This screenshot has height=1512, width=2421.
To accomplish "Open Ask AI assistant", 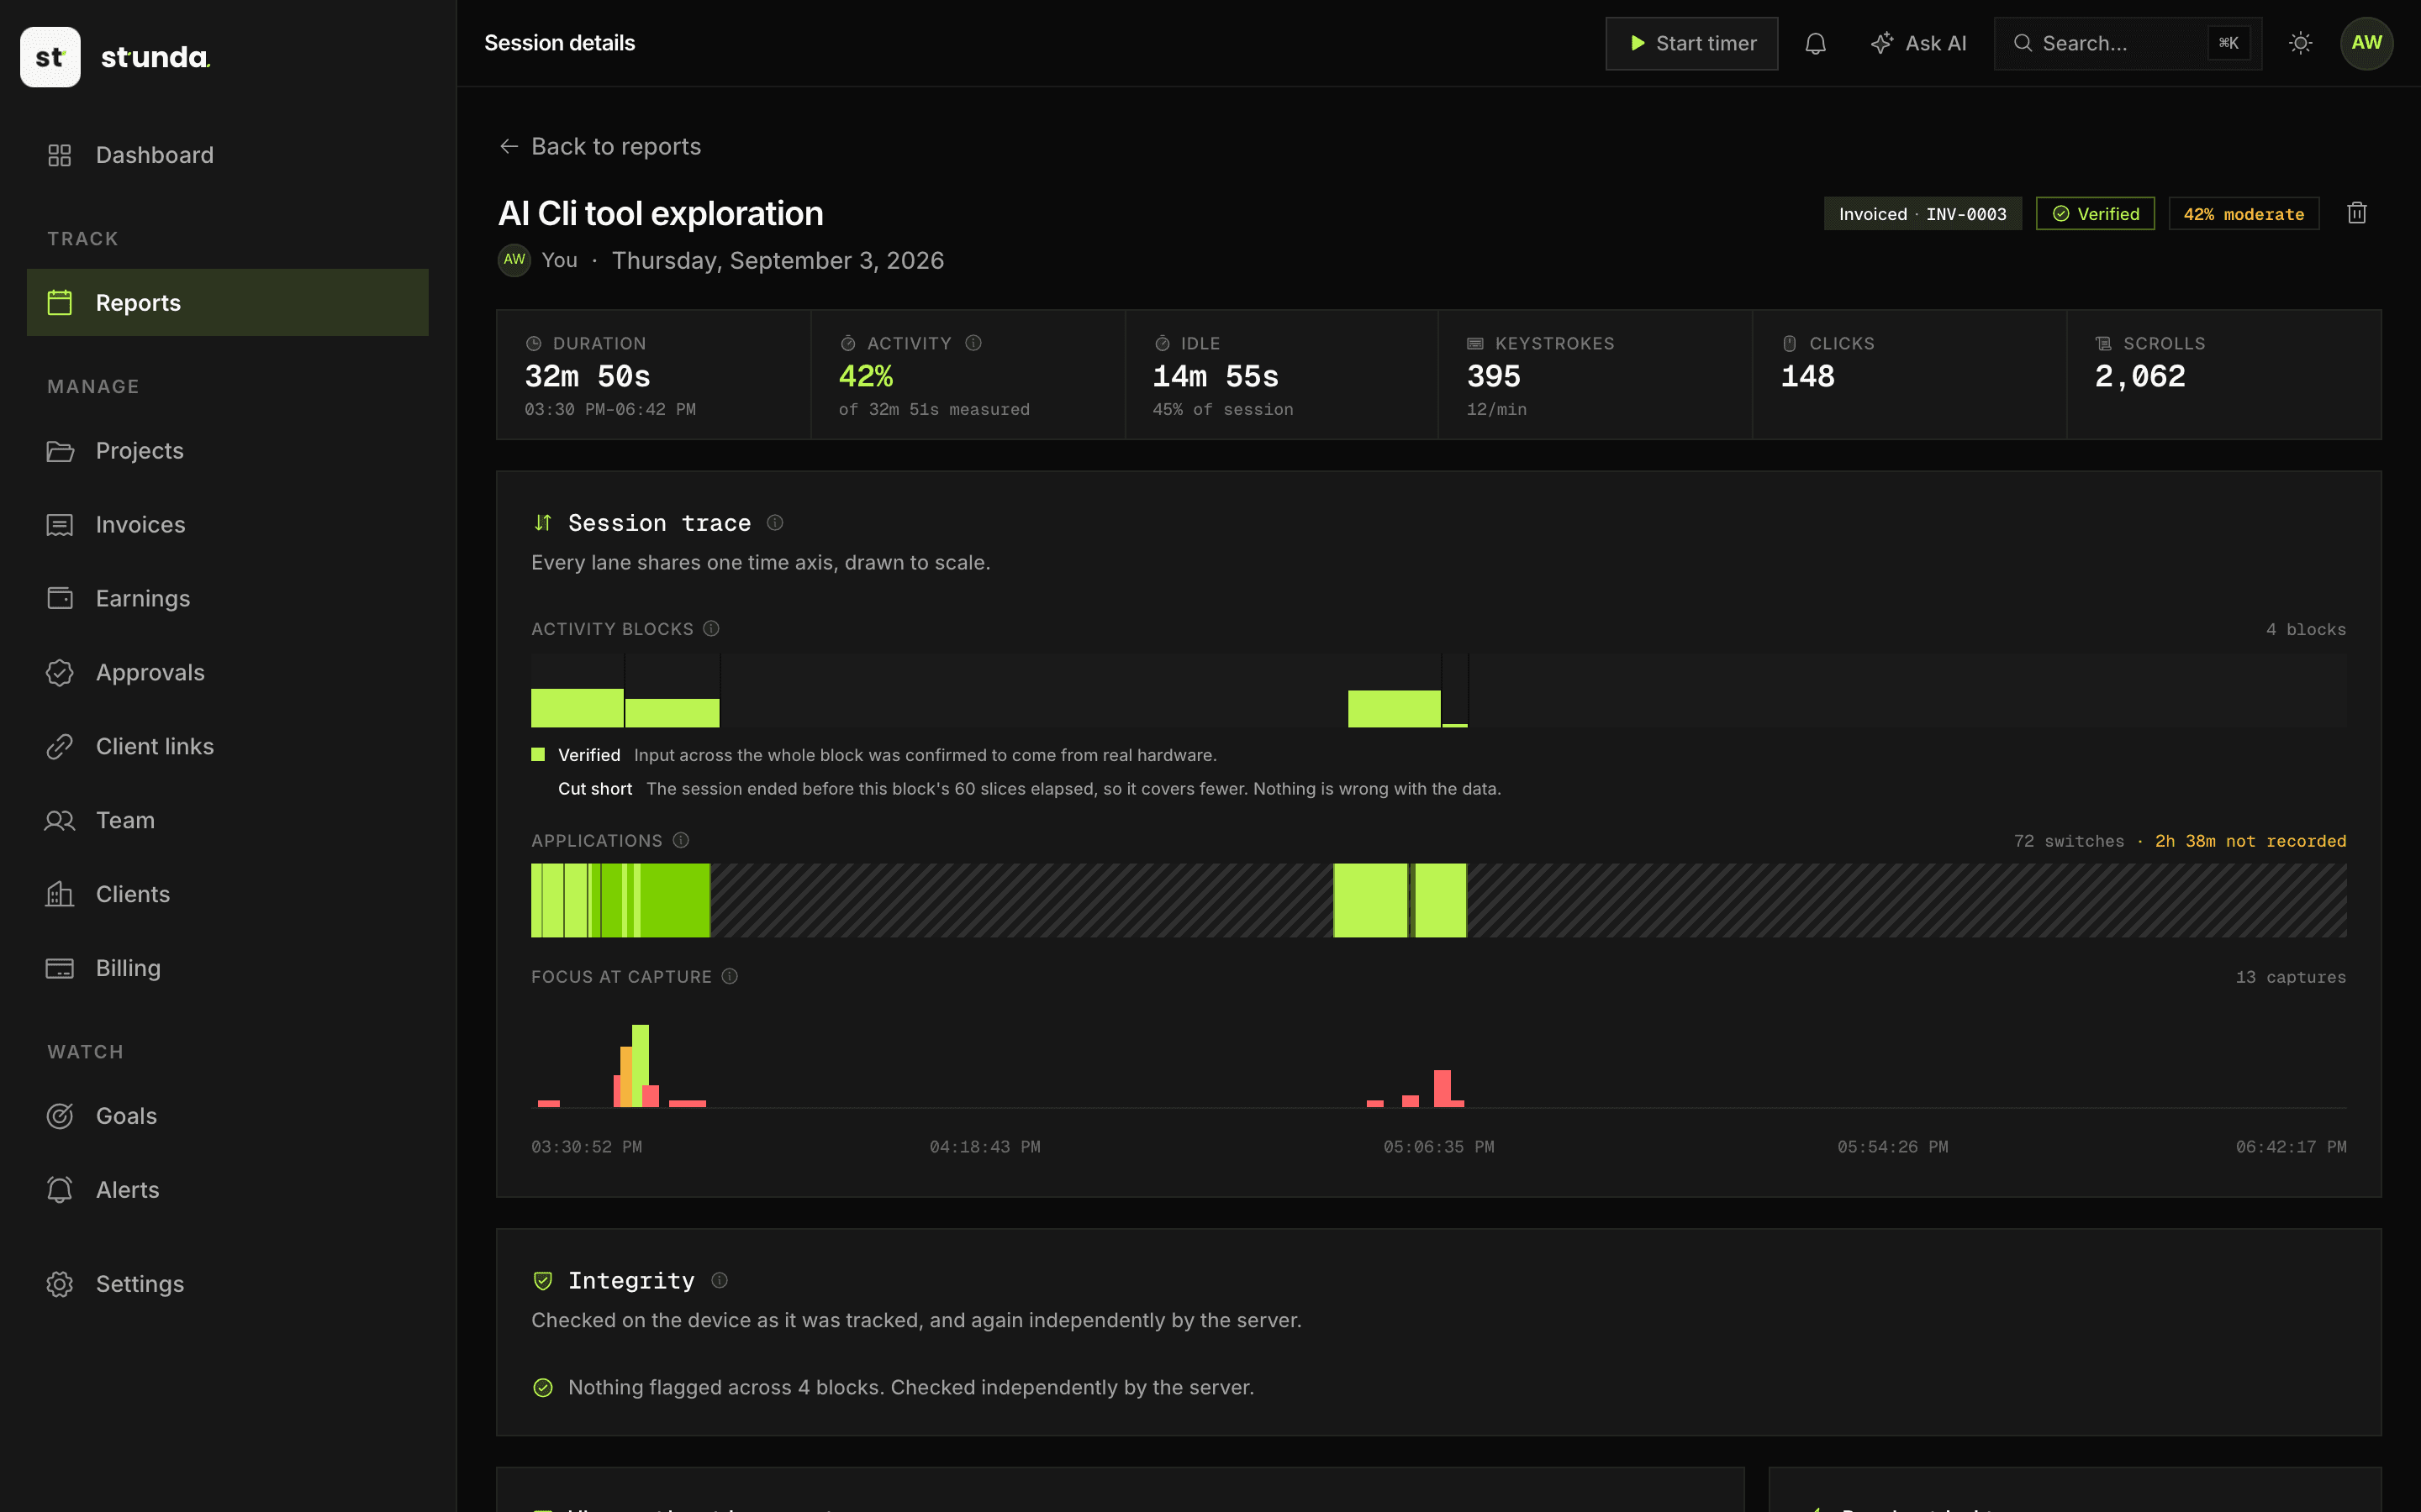I will (1917, 43).
